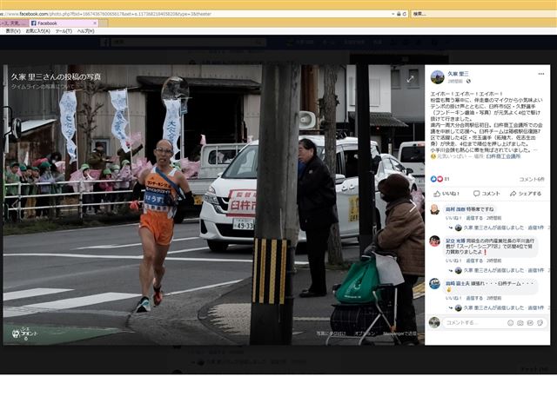
Task: Click the new tab button beside Facebook tab
Action: tap(104, 23)
